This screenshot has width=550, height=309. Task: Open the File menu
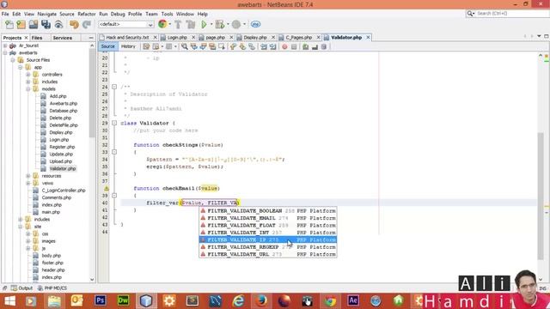[x=5, y=14]
